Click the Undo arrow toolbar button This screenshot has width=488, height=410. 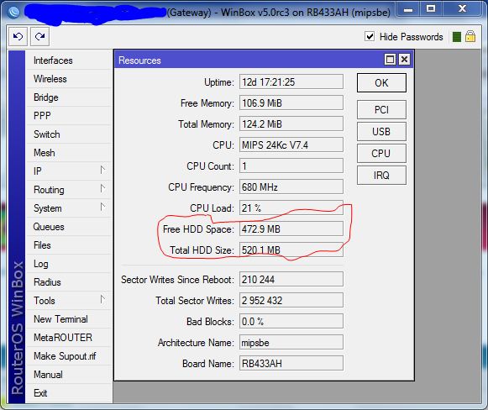pyautogui.click(x=18, y=37)
